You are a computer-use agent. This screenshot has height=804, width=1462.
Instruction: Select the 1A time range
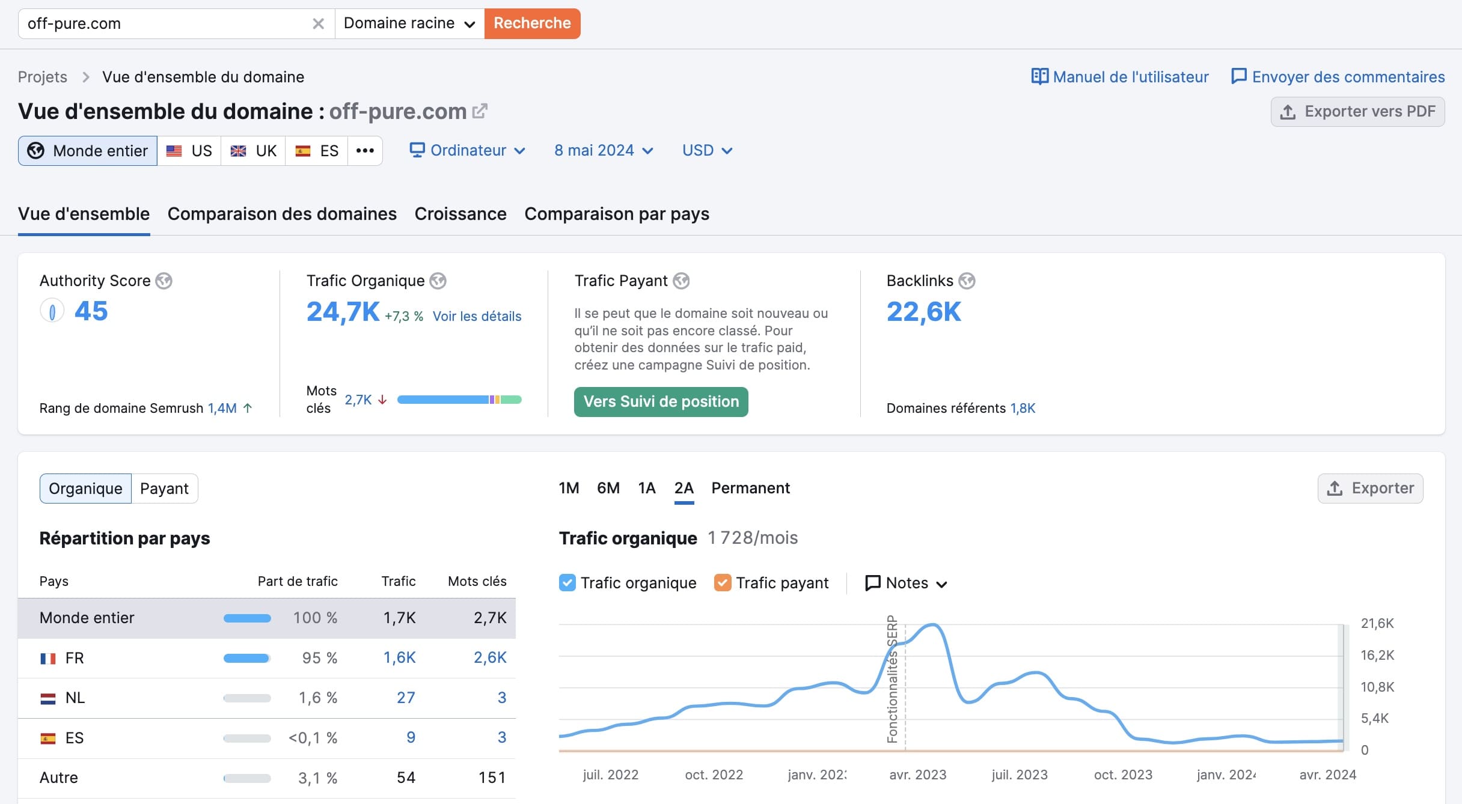click(647, 488)
